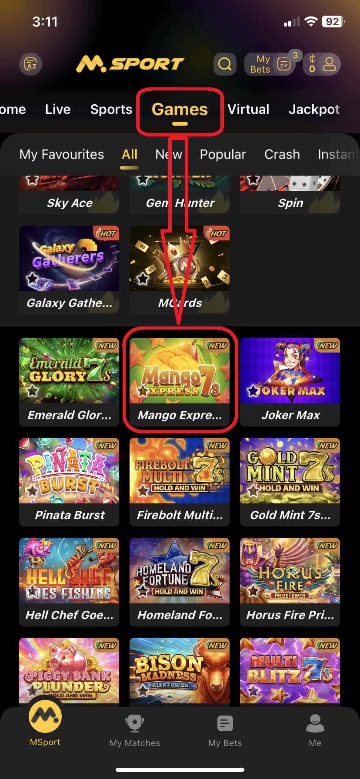This screenshot has width=360, height=779.
Task: Toggle favourite star on Emerald Glory 7s
Action: [x=32, y=391]
